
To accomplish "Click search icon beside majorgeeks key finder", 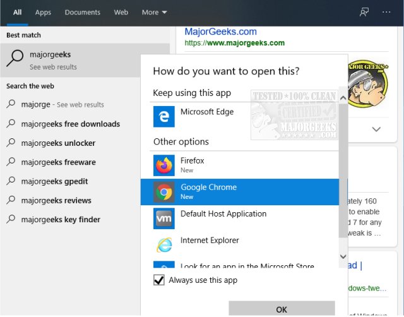I will (11, 219).
